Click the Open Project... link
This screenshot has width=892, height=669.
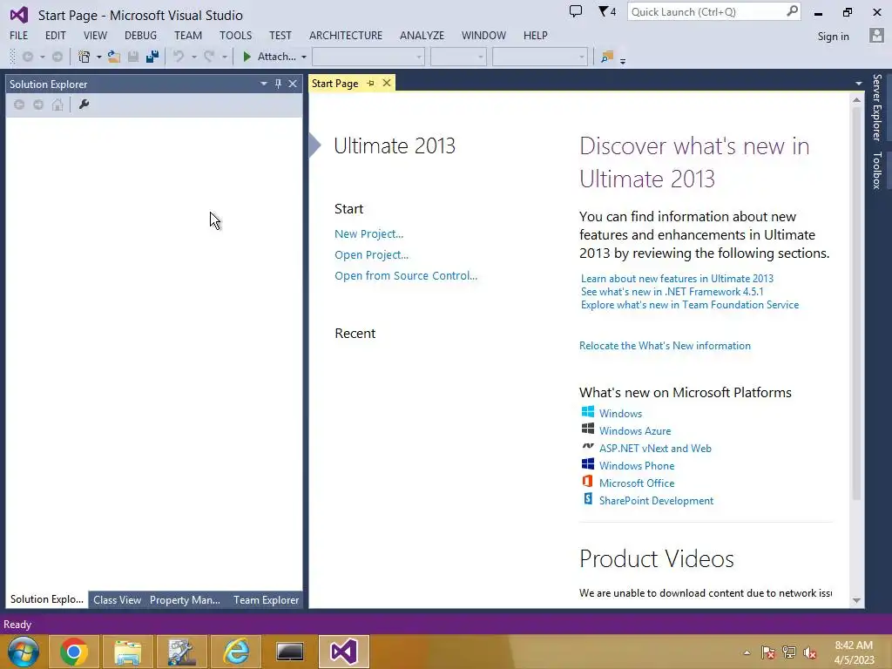pos(371,255)
